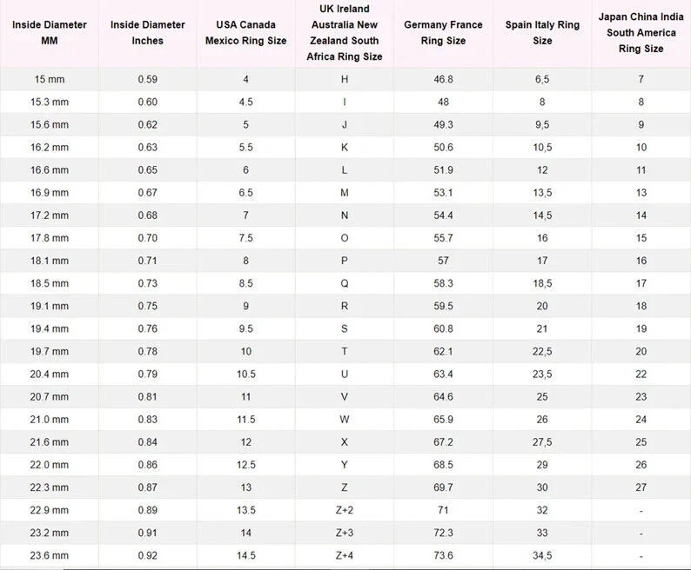Click the 73.6 Germany France size cell
This screenshot has height=570, width=691.
pyautogui.click(x=444, y=555)
